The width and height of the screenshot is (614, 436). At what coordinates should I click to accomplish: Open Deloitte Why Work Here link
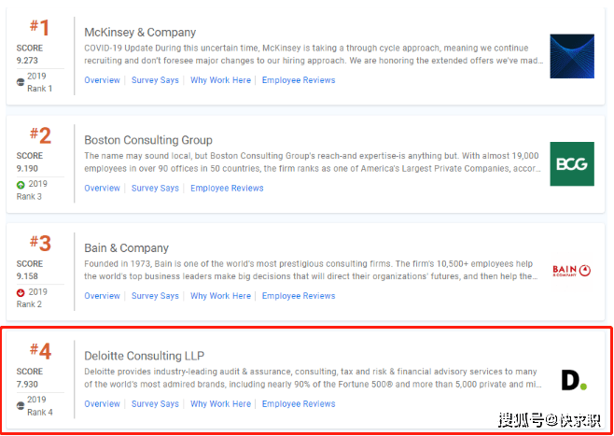[220, 404]
